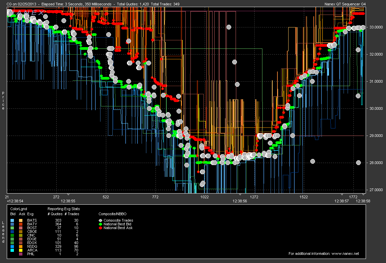Pick the NSDQ bid color swatch
386x263 pixels.
13,246
